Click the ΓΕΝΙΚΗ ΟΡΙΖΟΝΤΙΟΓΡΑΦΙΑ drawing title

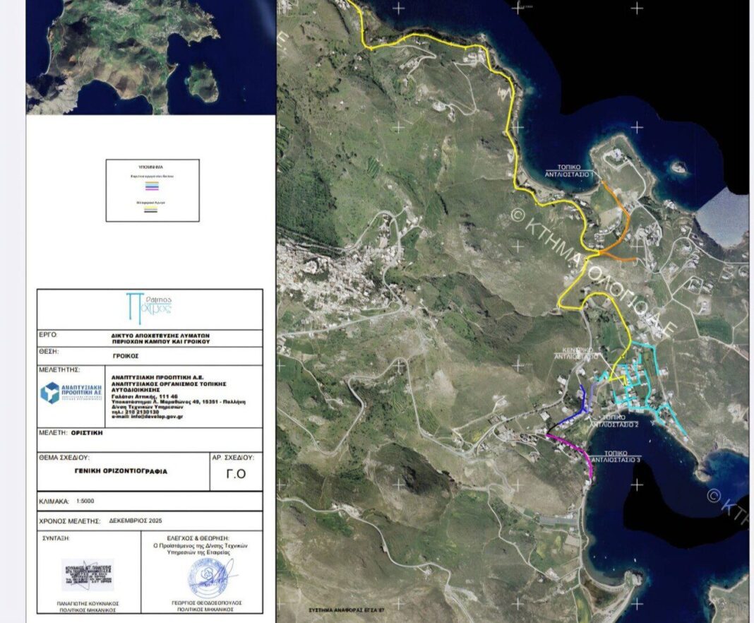tap(123, 471)
